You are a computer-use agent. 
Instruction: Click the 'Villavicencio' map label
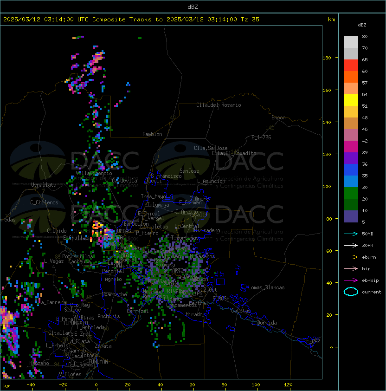coord(94,173)
